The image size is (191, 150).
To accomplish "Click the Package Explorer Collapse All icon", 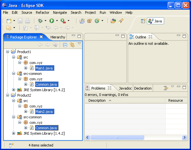I will [65, 45].
